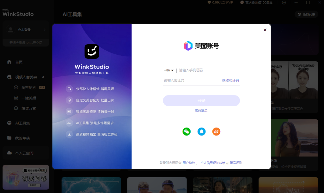Select AI工具集 in the sidebar

(22, 123)
